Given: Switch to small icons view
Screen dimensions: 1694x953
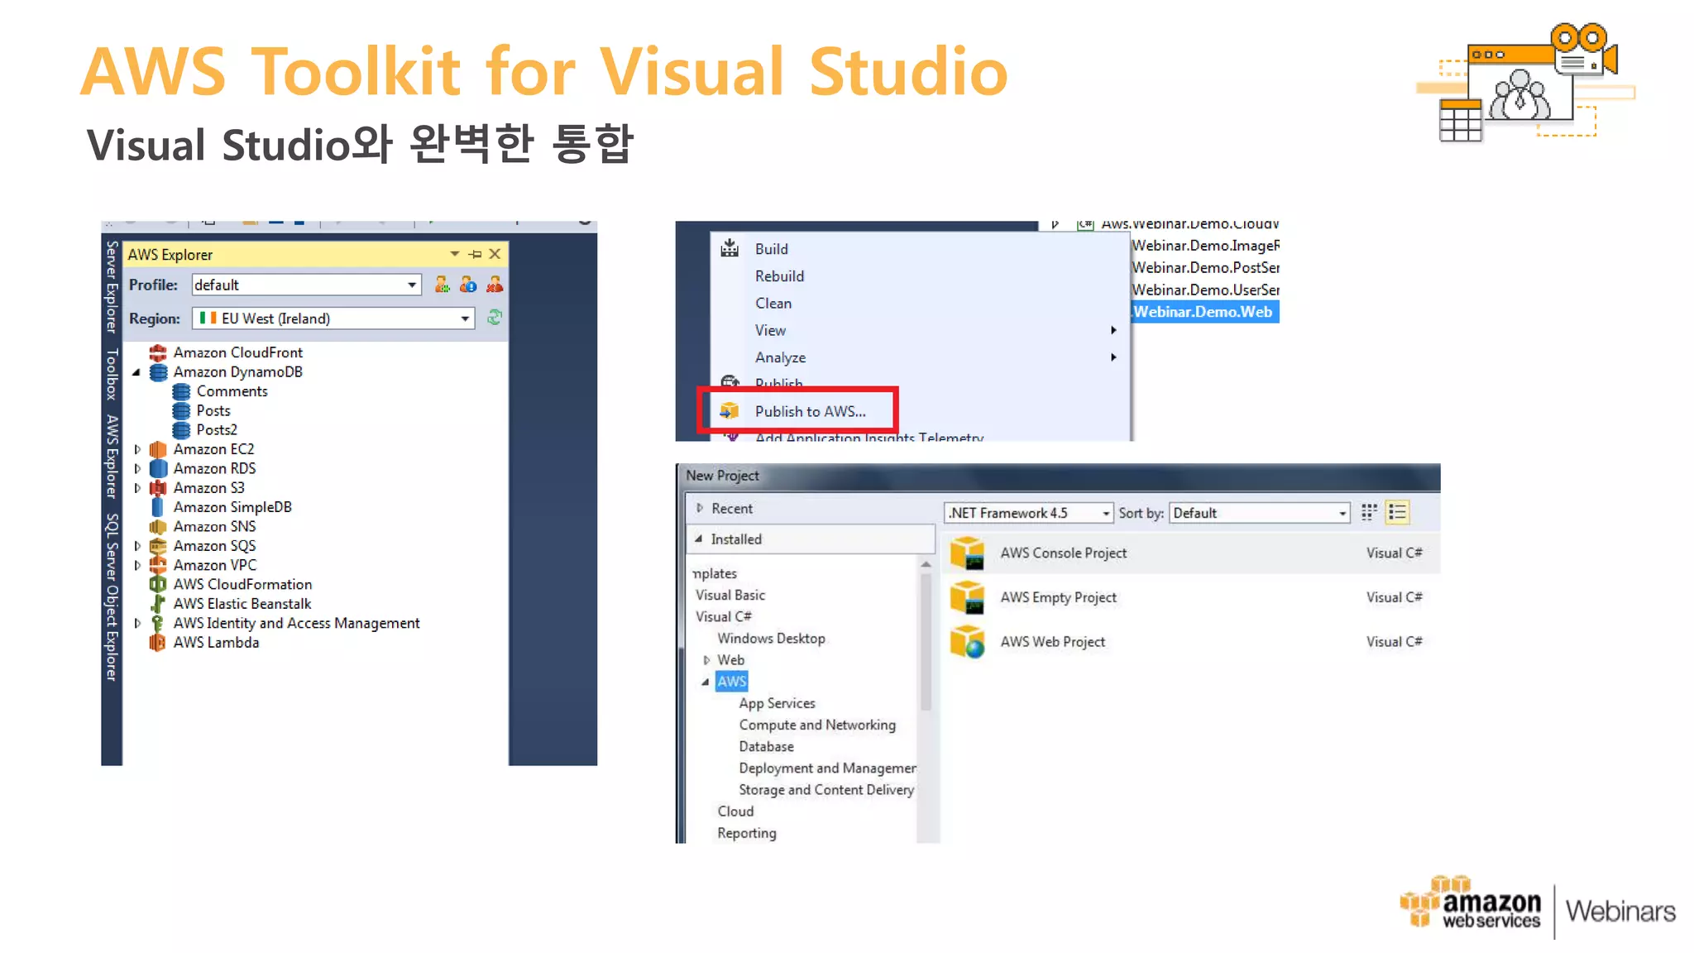Looking at the screenshot, I should (1369, 513).
